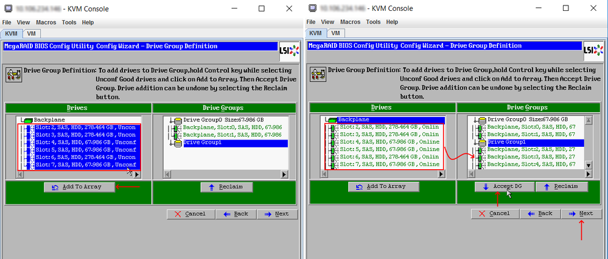Click Next in left window wizard
Screen dimensions: 608x259
278,214
